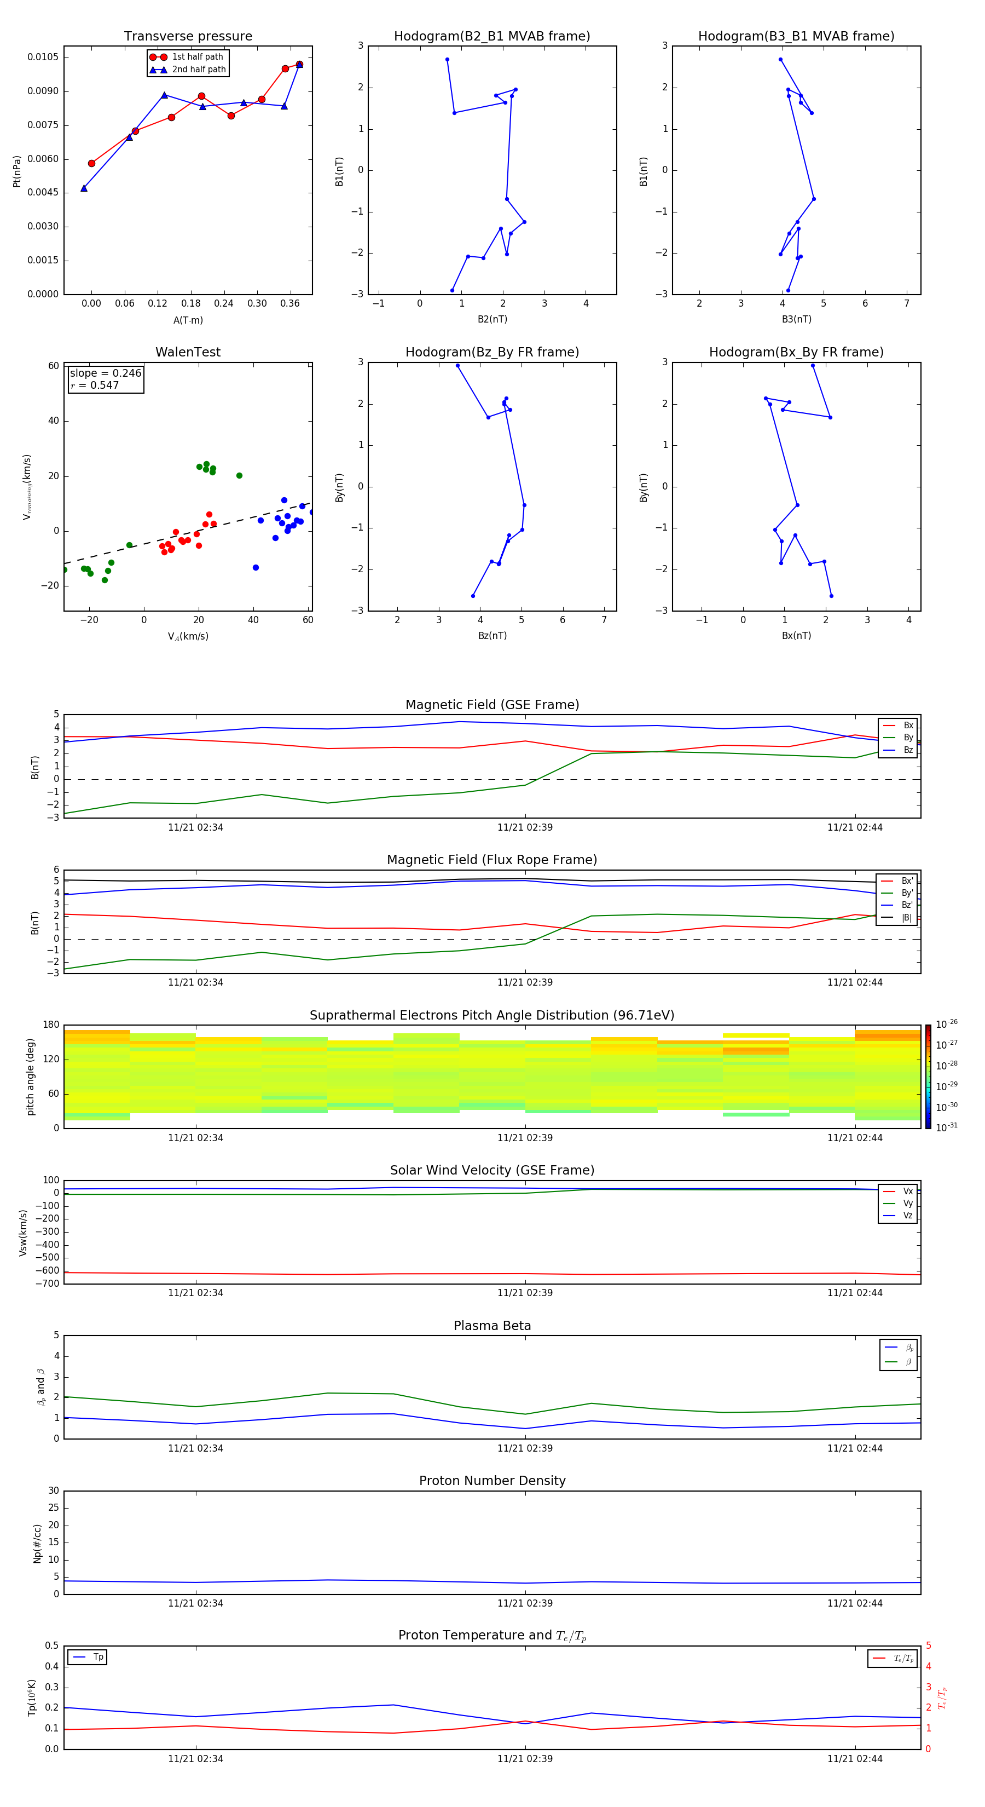Click the "WalenTest" plot title
This screenshot has width=985, height=1807.
point(188,352)
